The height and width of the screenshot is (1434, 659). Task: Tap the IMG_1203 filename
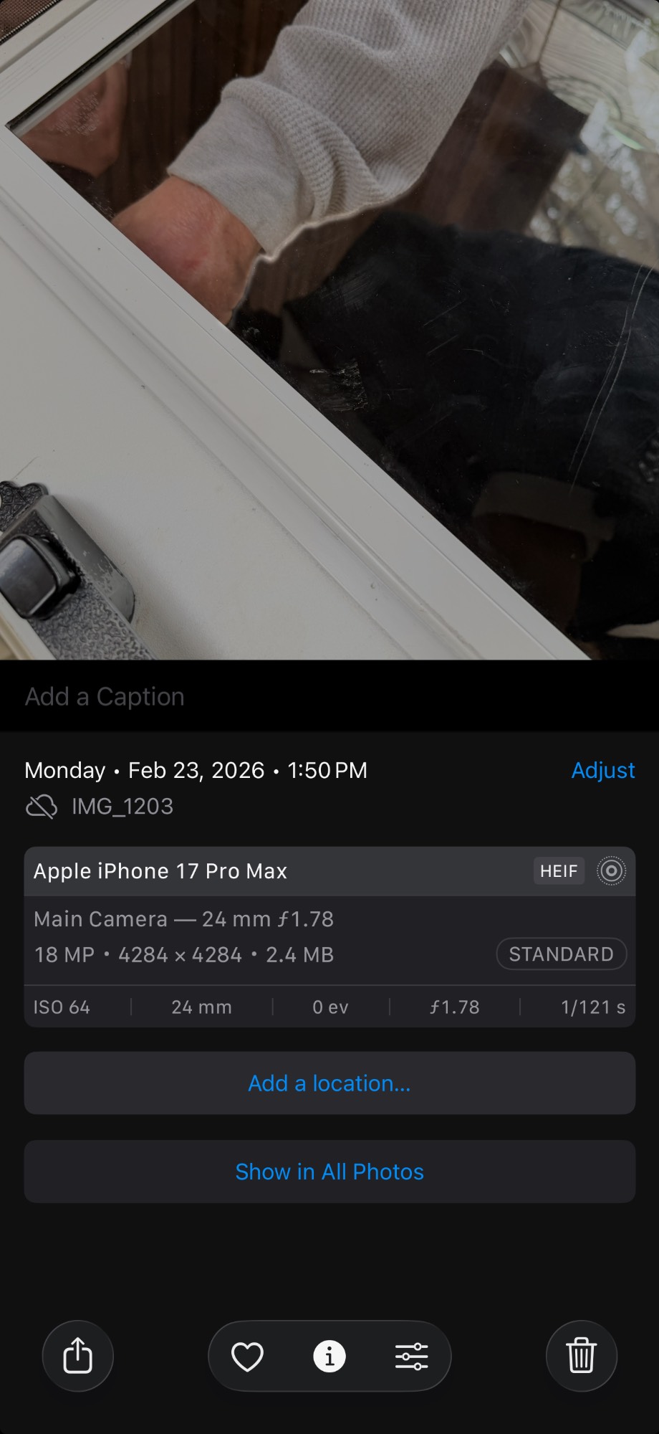122,807
